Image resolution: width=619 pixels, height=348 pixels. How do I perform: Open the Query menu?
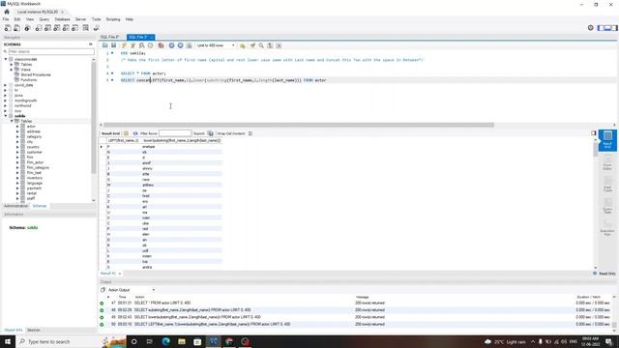(x=44, y=19)
